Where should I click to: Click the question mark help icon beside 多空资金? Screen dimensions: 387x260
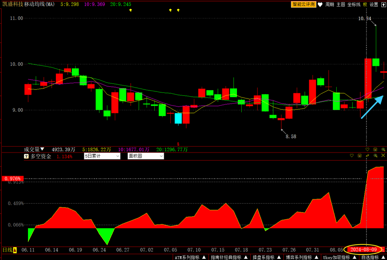coord(26,156)
